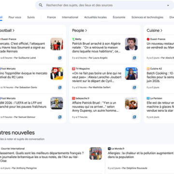Click the Ouest-France icon in Cuisine
This screenshot has height=174, width=174.
[x=148, y=39]
